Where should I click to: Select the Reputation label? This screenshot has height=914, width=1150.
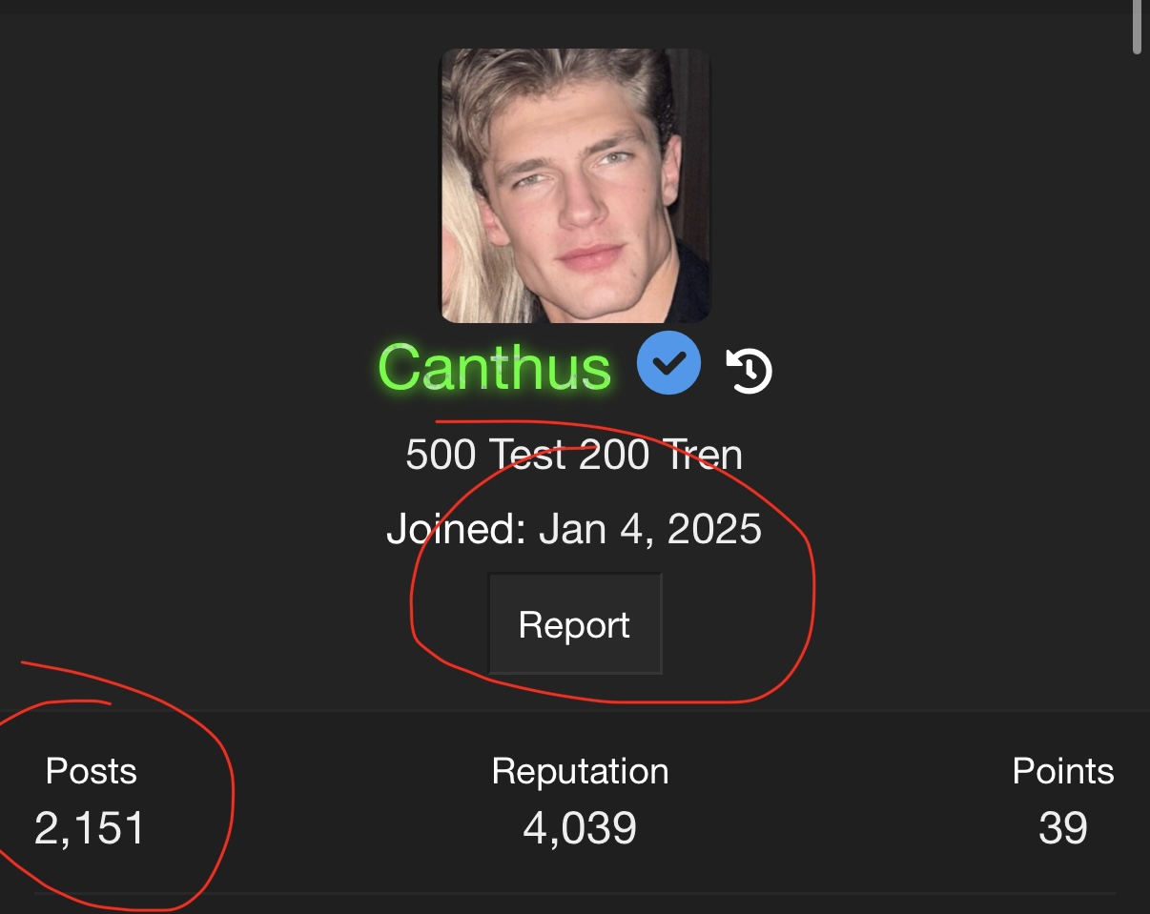580,771
